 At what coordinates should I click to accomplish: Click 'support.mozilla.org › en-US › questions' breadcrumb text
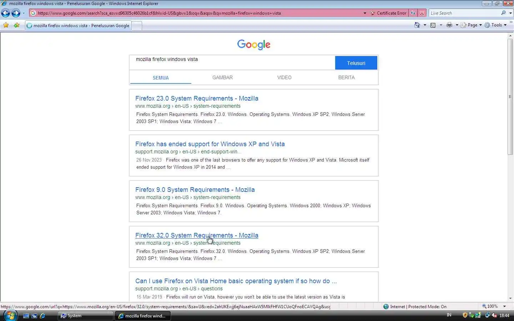pos(179,289)
